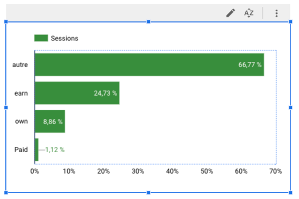This screenshot has height=199, width=299.
Task: Click the earn axis label
Action: [21, 93]
